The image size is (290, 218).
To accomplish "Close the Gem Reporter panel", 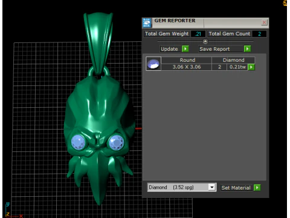I will (264, 22).
